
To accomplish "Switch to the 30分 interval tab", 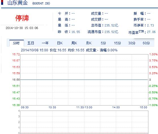I will pyautogui.click(x=132, y=43).
